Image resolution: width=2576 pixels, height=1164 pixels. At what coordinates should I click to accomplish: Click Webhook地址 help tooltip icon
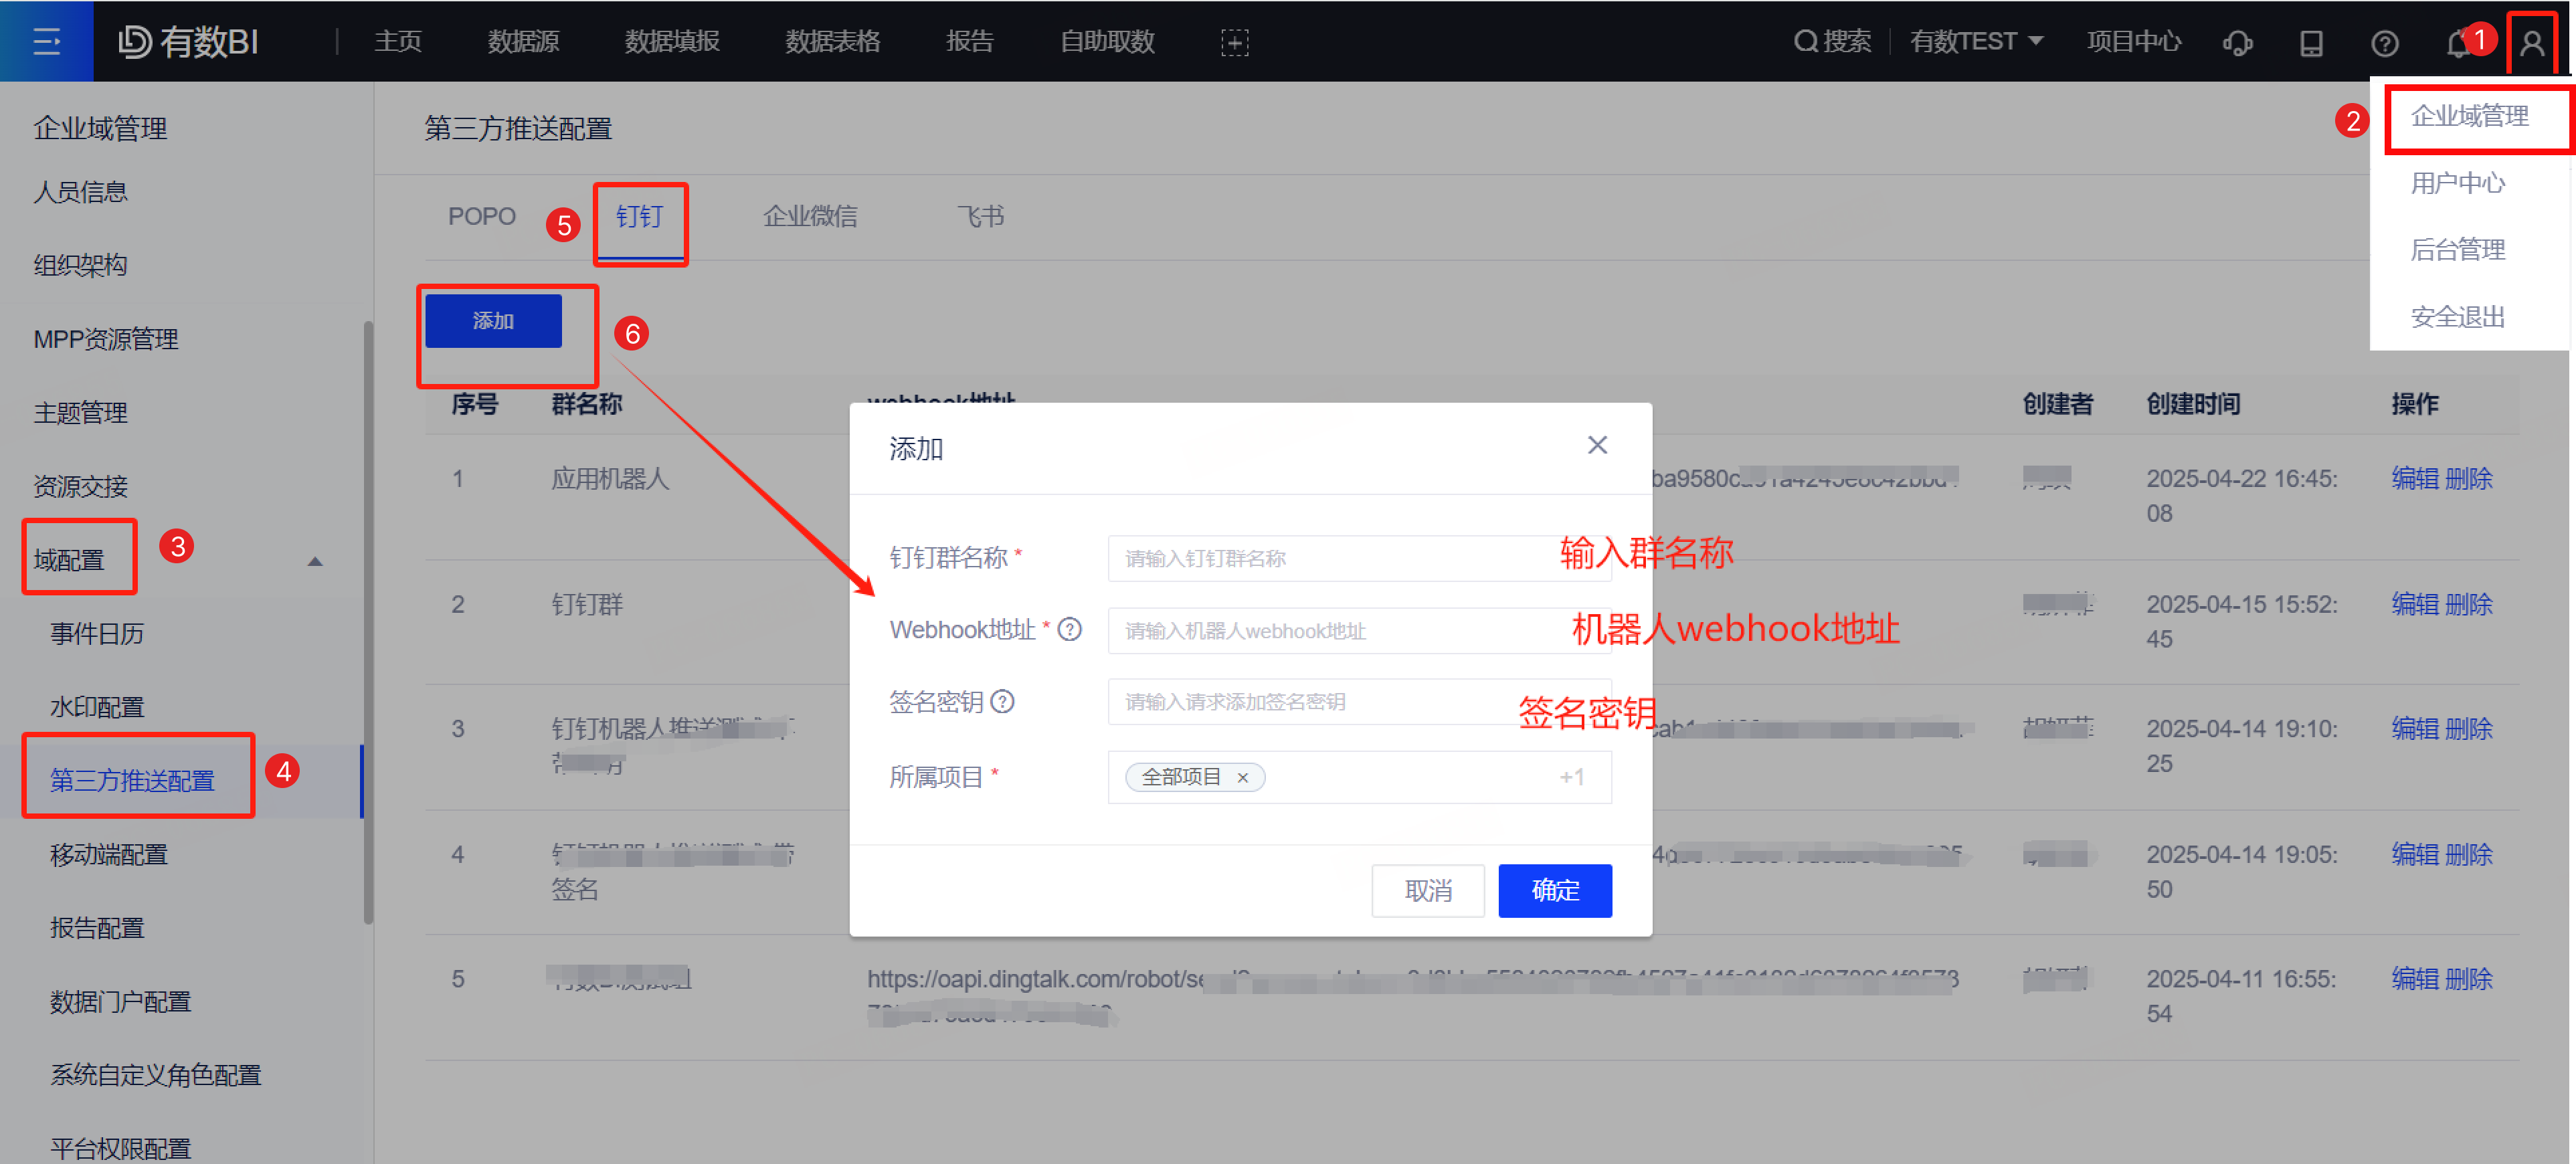(1069, 629)
